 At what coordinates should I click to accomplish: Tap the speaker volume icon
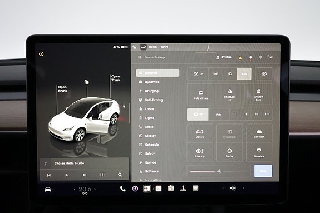pyautogui.click(x=233, y=188)
